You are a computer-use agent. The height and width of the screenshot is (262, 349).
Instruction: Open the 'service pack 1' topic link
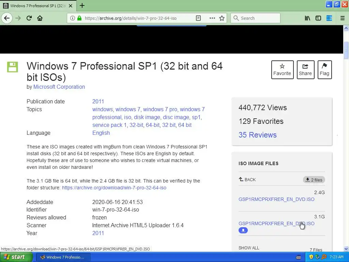click(x=109, y=125)
